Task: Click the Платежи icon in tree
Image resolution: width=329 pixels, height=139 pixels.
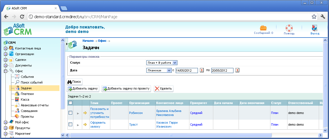Action: (x=17, y=94)
